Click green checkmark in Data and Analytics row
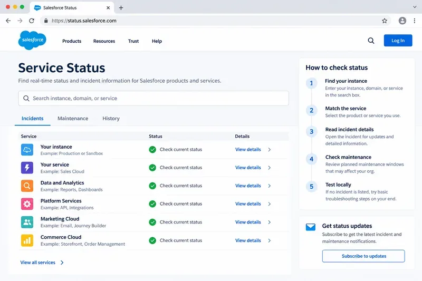The image size is (422, 281). point(152,186)
